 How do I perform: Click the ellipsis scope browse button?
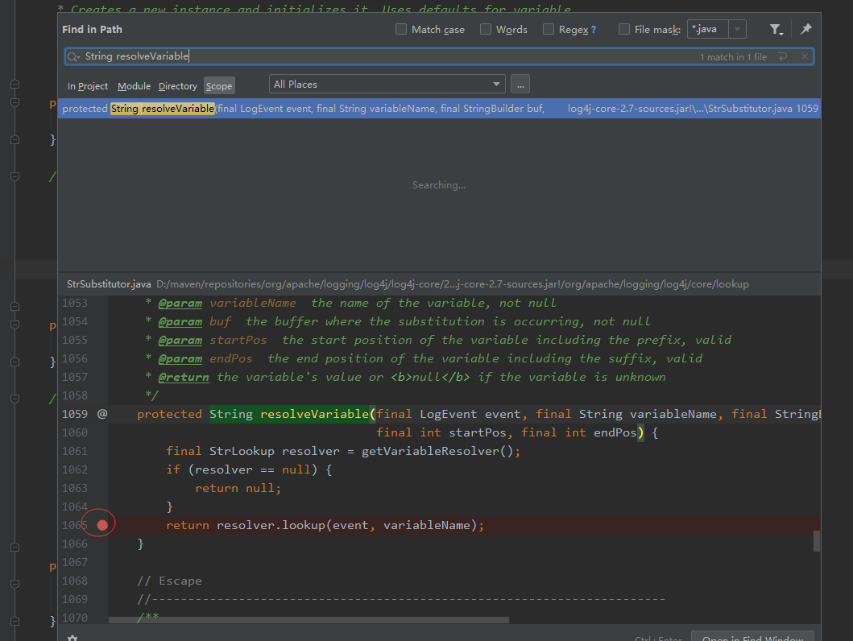coord(520,85)
